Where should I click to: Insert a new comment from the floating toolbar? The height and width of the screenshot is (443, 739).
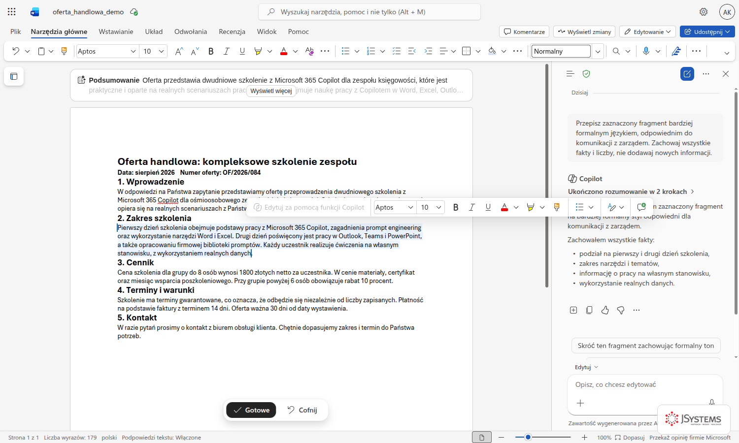(641, 207)
